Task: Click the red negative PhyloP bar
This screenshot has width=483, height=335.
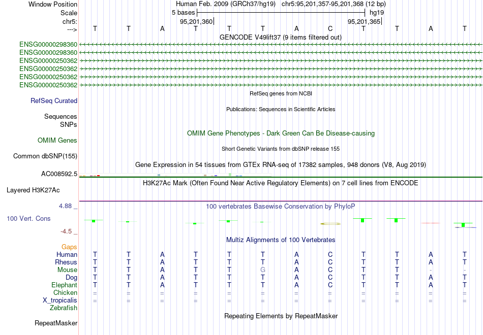Action: point(430,223)
